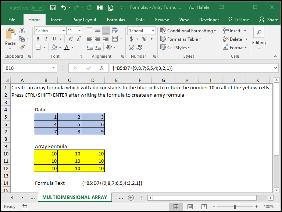Toggle the AutoSave switch
This screenshot has height=212, width=282.
[x=38, y=8]
